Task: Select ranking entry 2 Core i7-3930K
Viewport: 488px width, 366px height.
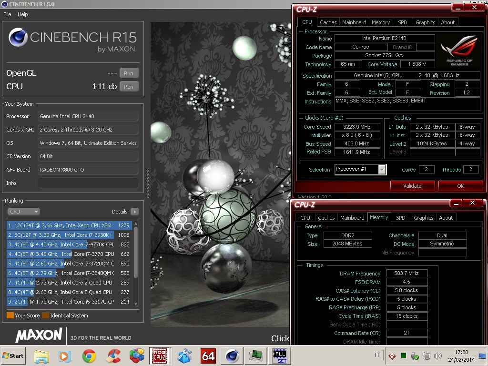Action: coord(69,235)
